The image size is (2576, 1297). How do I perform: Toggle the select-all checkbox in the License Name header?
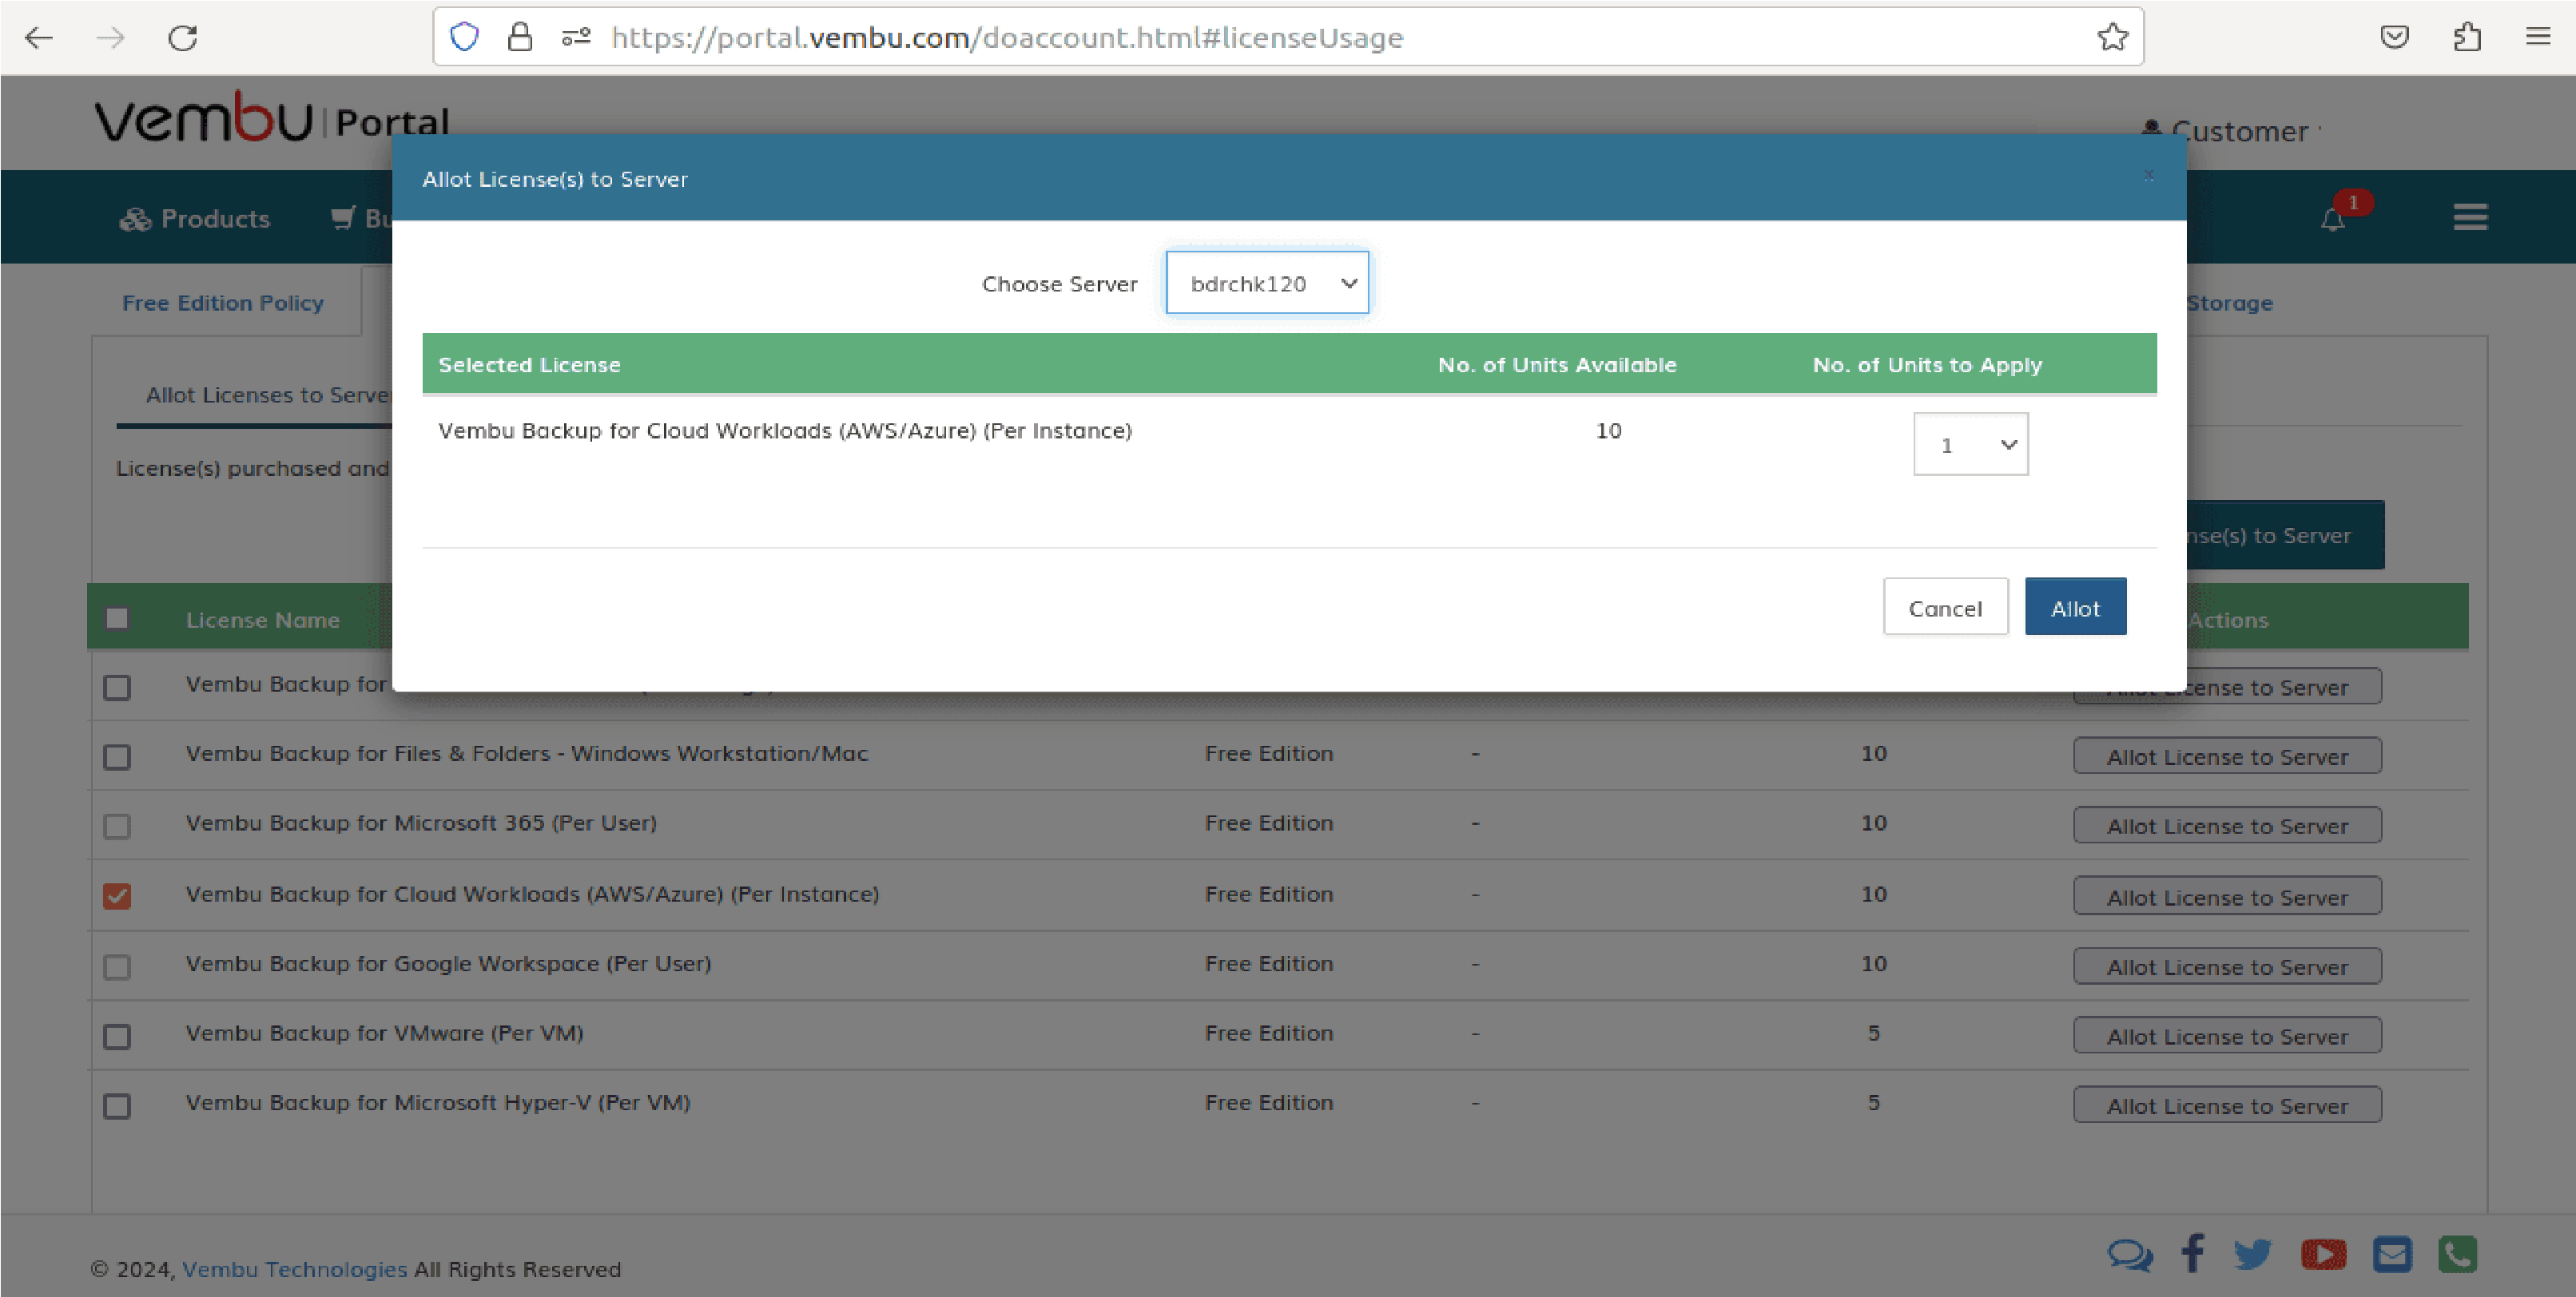pyautogui.click(x=117, y=618)
